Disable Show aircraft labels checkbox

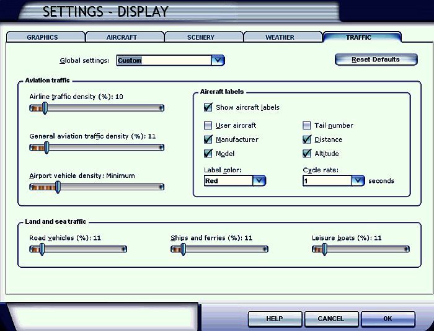(x=208, y=107)
